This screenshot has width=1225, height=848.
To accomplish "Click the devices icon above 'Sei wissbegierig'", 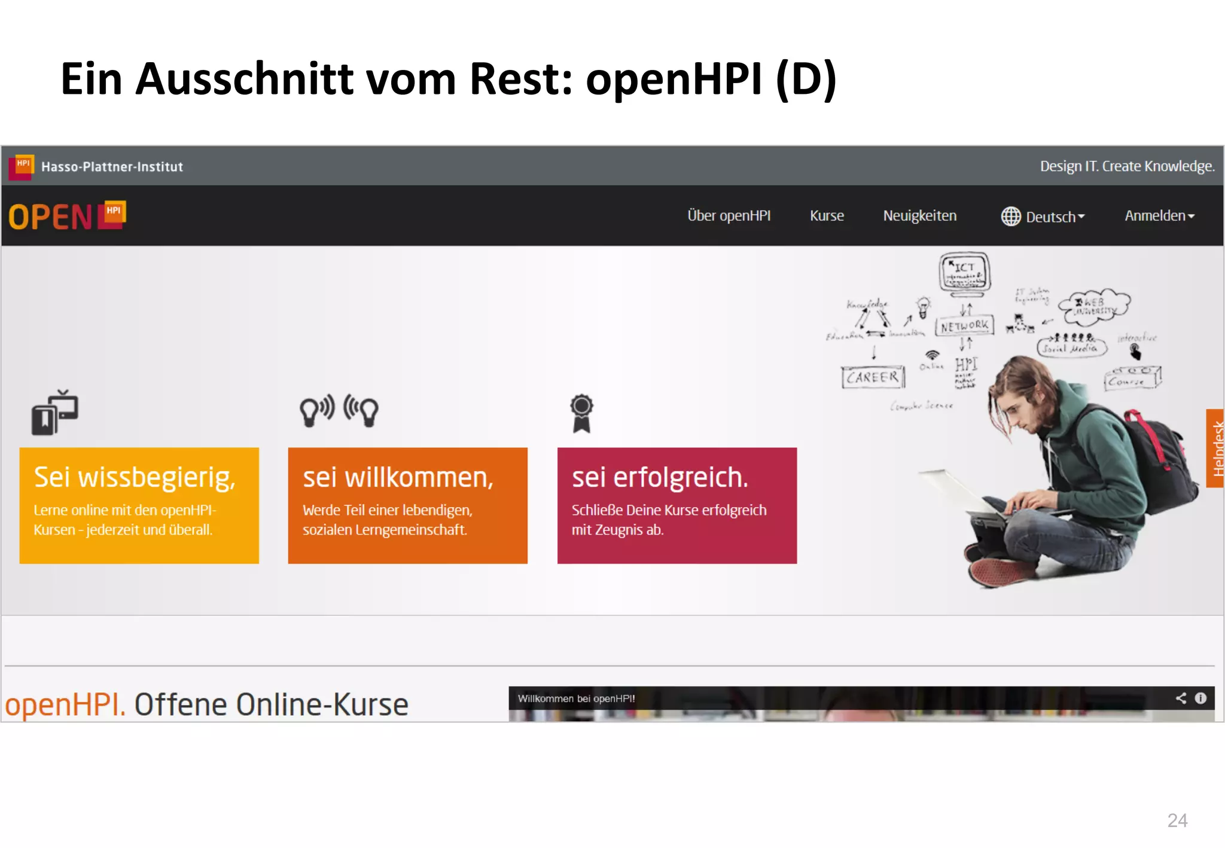I will click(x=55, y=413).
